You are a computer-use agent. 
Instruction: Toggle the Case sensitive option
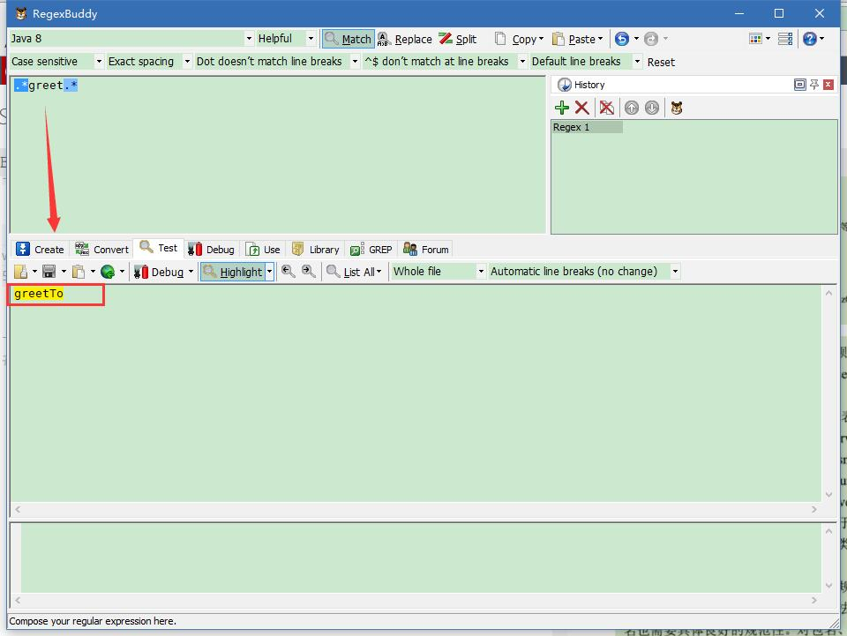click(56, 62)
